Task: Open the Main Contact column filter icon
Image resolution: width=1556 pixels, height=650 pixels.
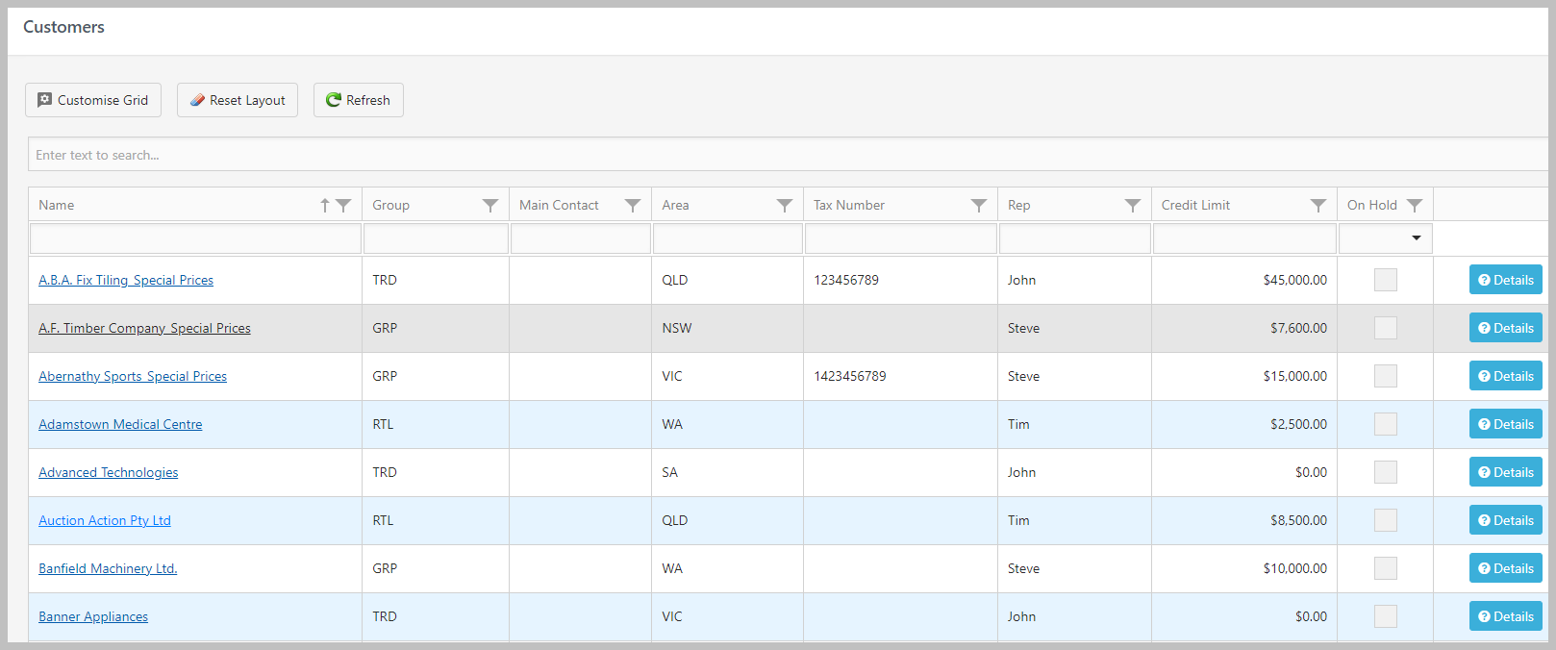Action: point(633,205)
